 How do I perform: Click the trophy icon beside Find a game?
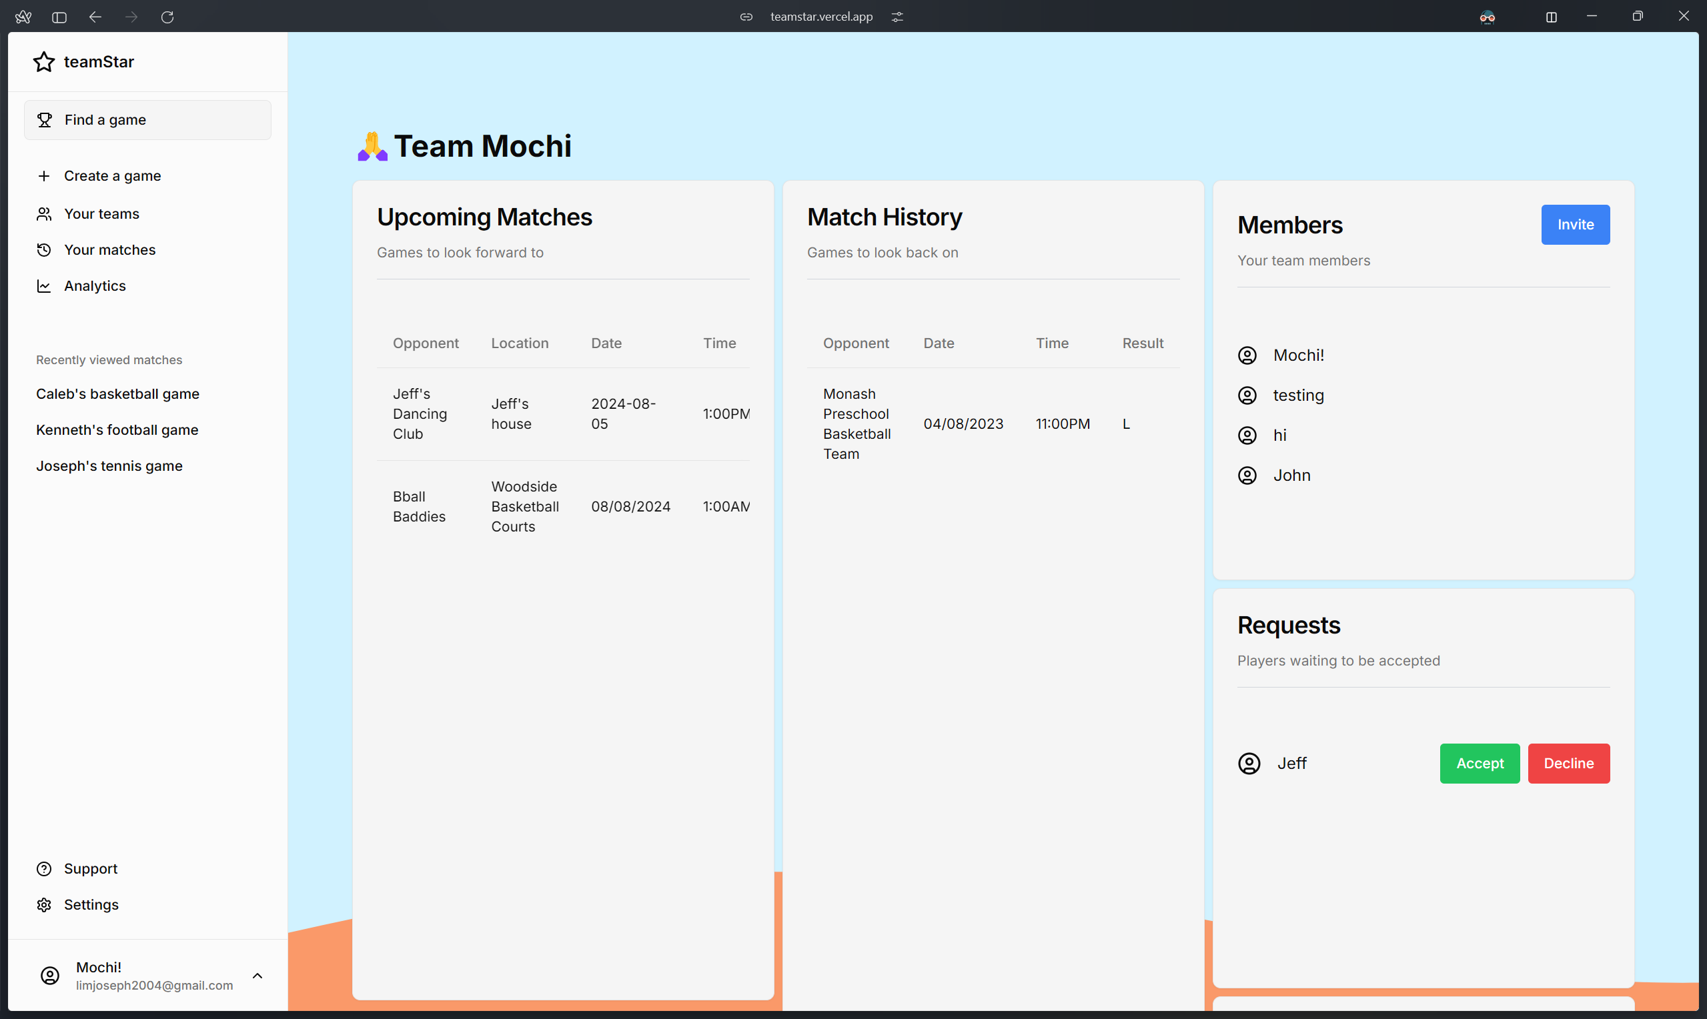click(45, 120)
